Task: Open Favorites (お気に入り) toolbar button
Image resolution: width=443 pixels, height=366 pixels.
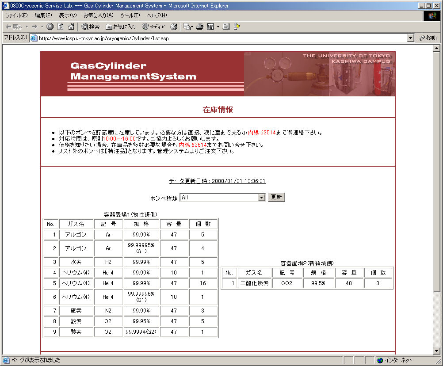Action: pos(121,27)
